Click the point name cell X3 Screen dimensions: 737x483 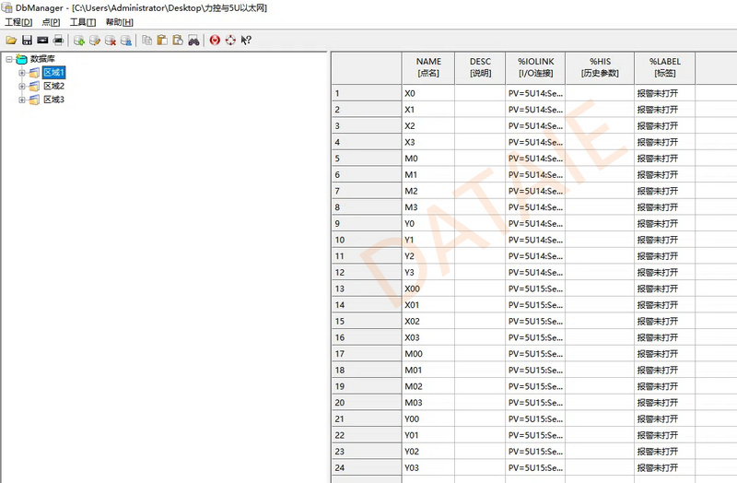[x=428, y=142]
